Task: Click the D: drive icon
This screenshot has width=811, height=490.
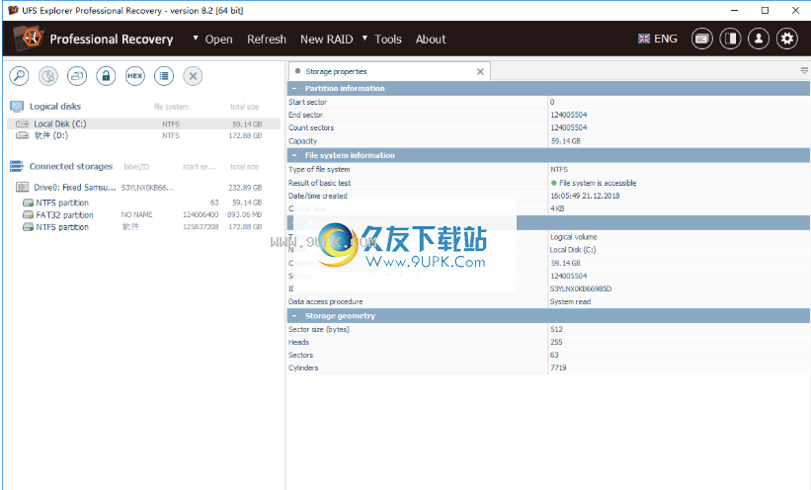Action: (23, 135)
